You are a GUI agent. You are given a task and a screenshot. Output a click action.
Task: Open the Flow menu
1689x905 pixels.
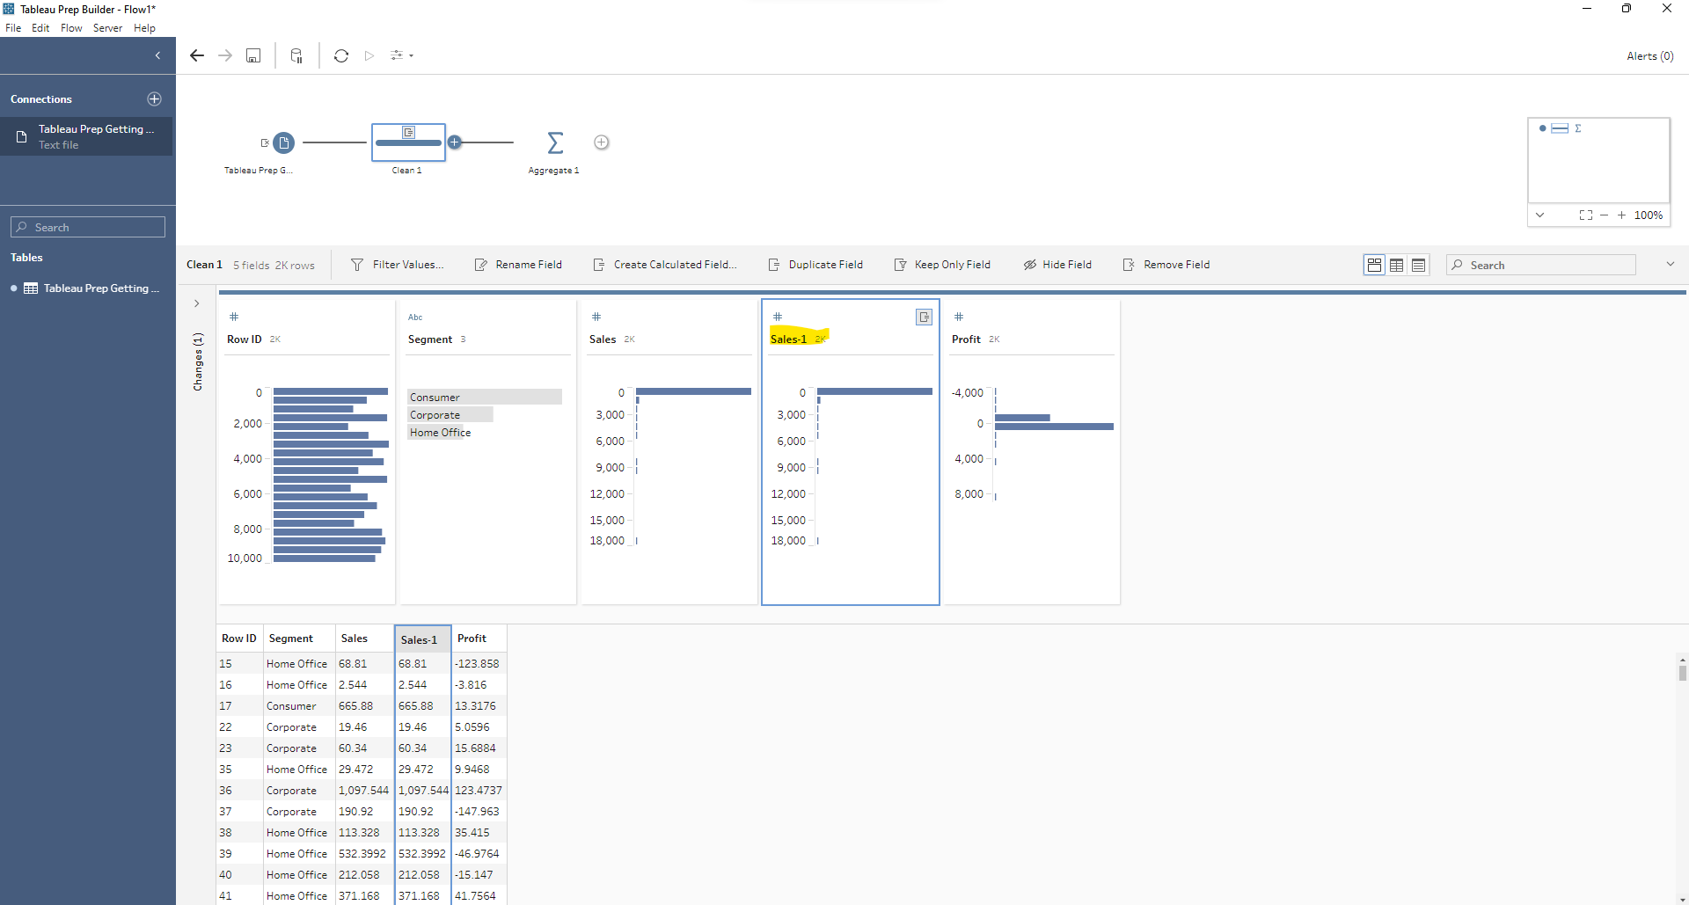click(71, 28)
